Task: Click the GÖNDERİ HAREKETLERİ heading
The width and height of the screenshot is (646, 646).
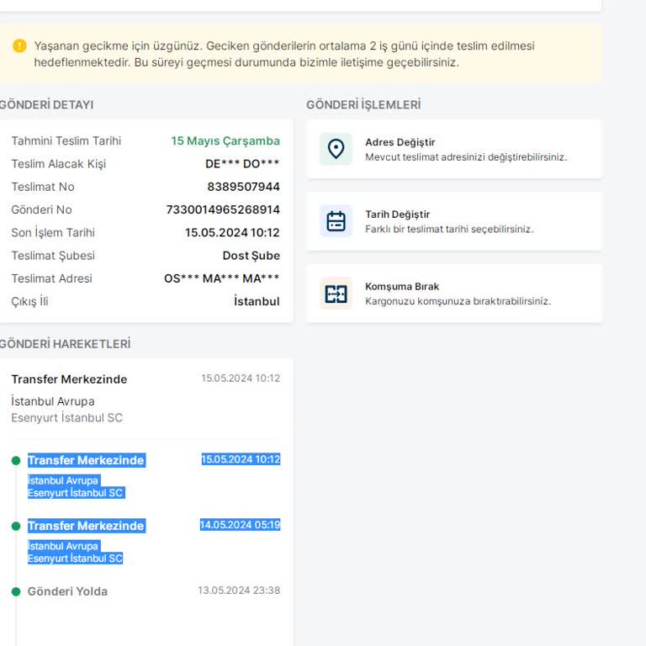Action: tap(65, 344)
